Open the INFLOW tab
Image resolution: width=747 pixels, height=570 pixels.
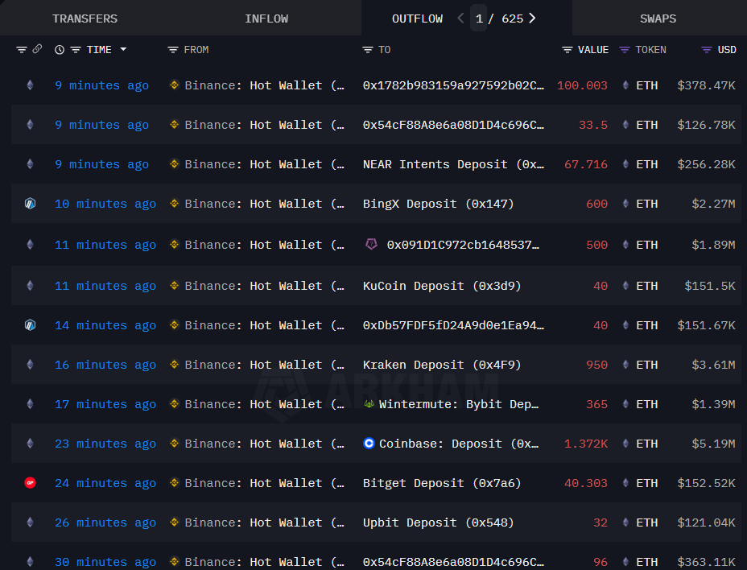(266, 19)
